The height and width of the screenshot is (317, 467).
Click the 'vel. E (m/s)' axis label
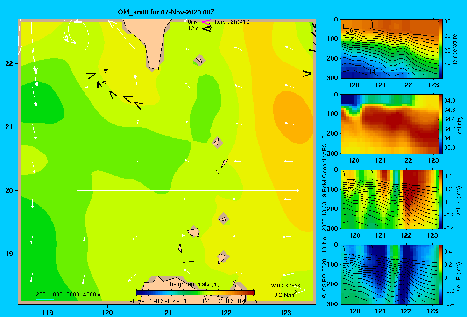tap(459, 276)
